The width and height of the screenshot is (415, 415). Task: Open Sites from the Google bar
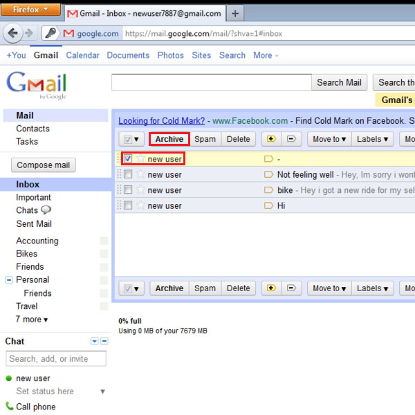coord(201,55)
